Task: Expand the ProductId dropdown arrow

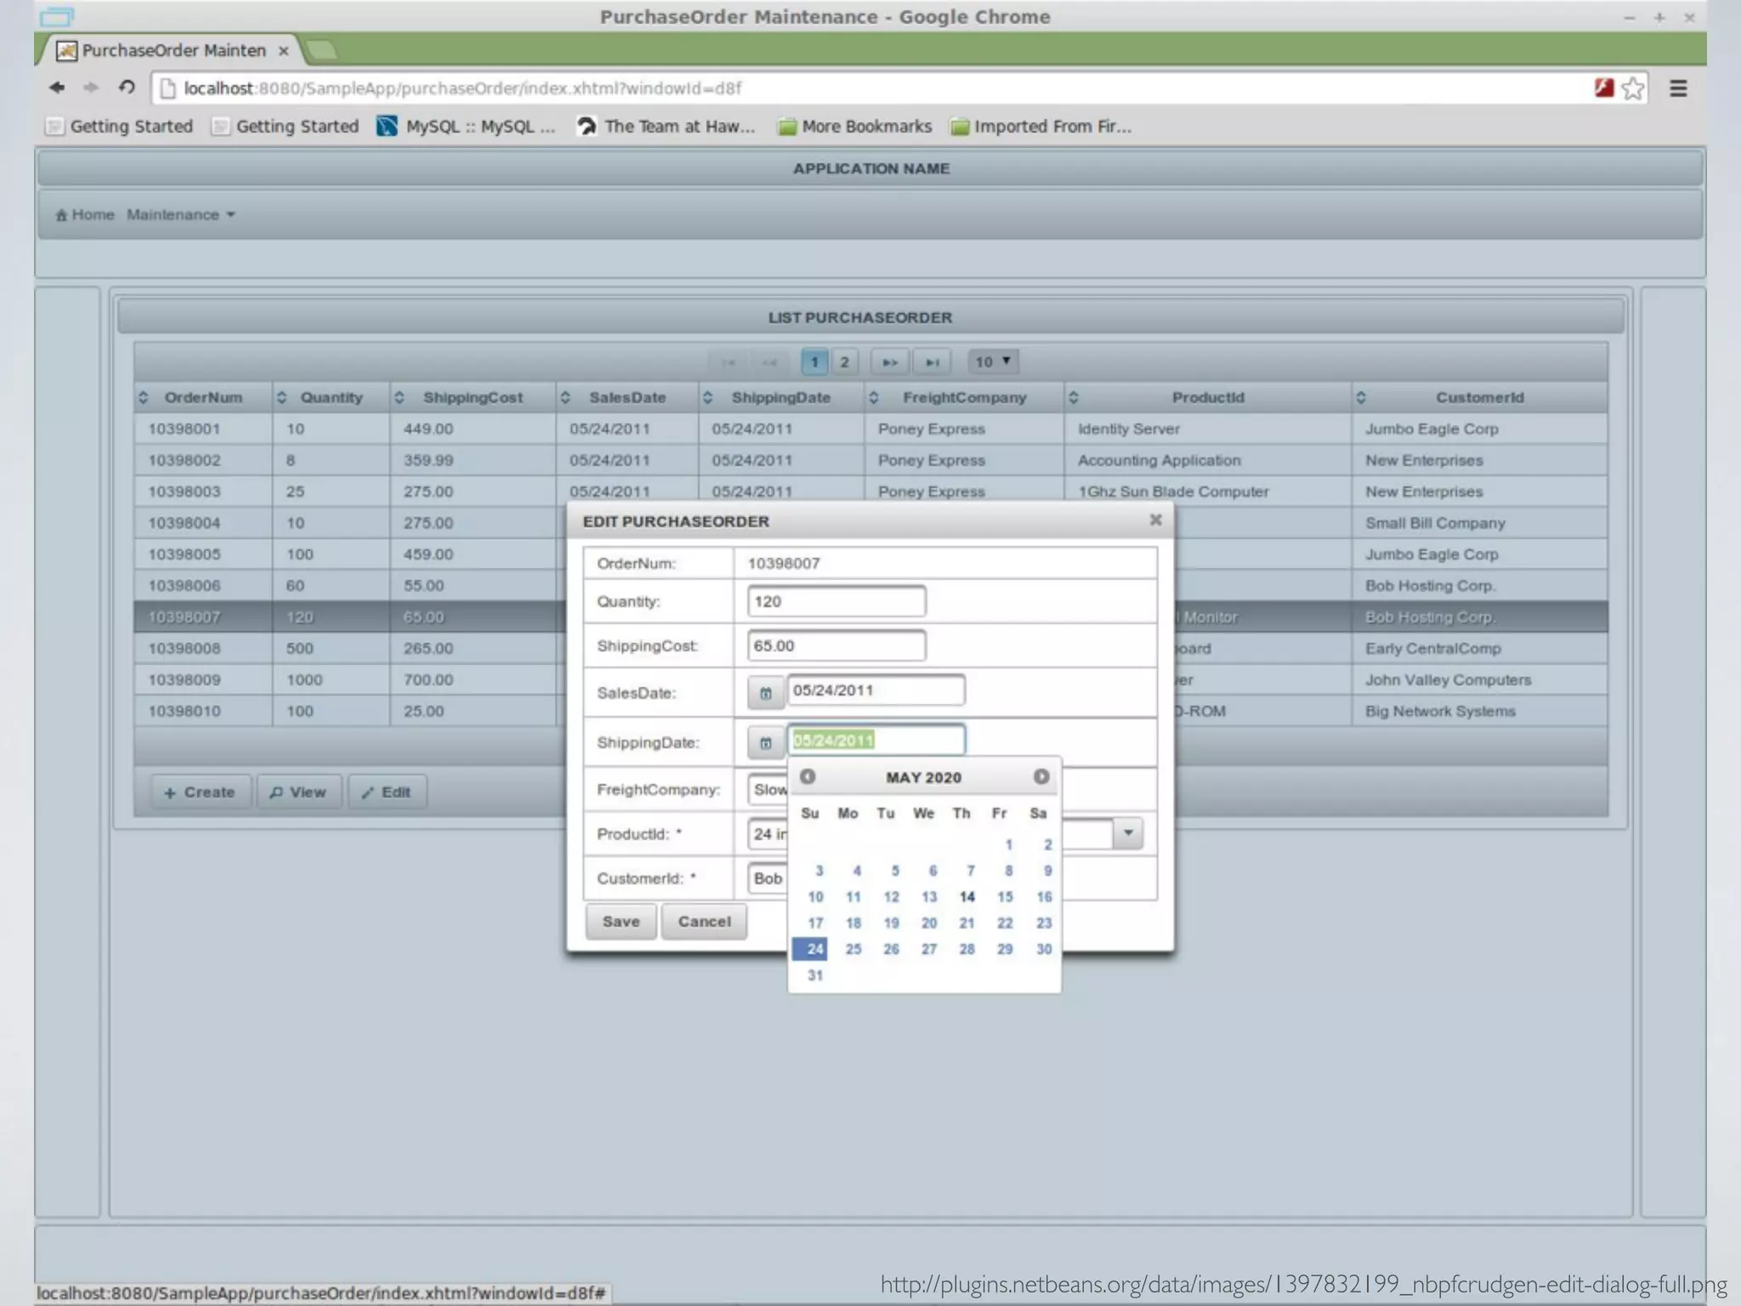Action: (1128, 833)
